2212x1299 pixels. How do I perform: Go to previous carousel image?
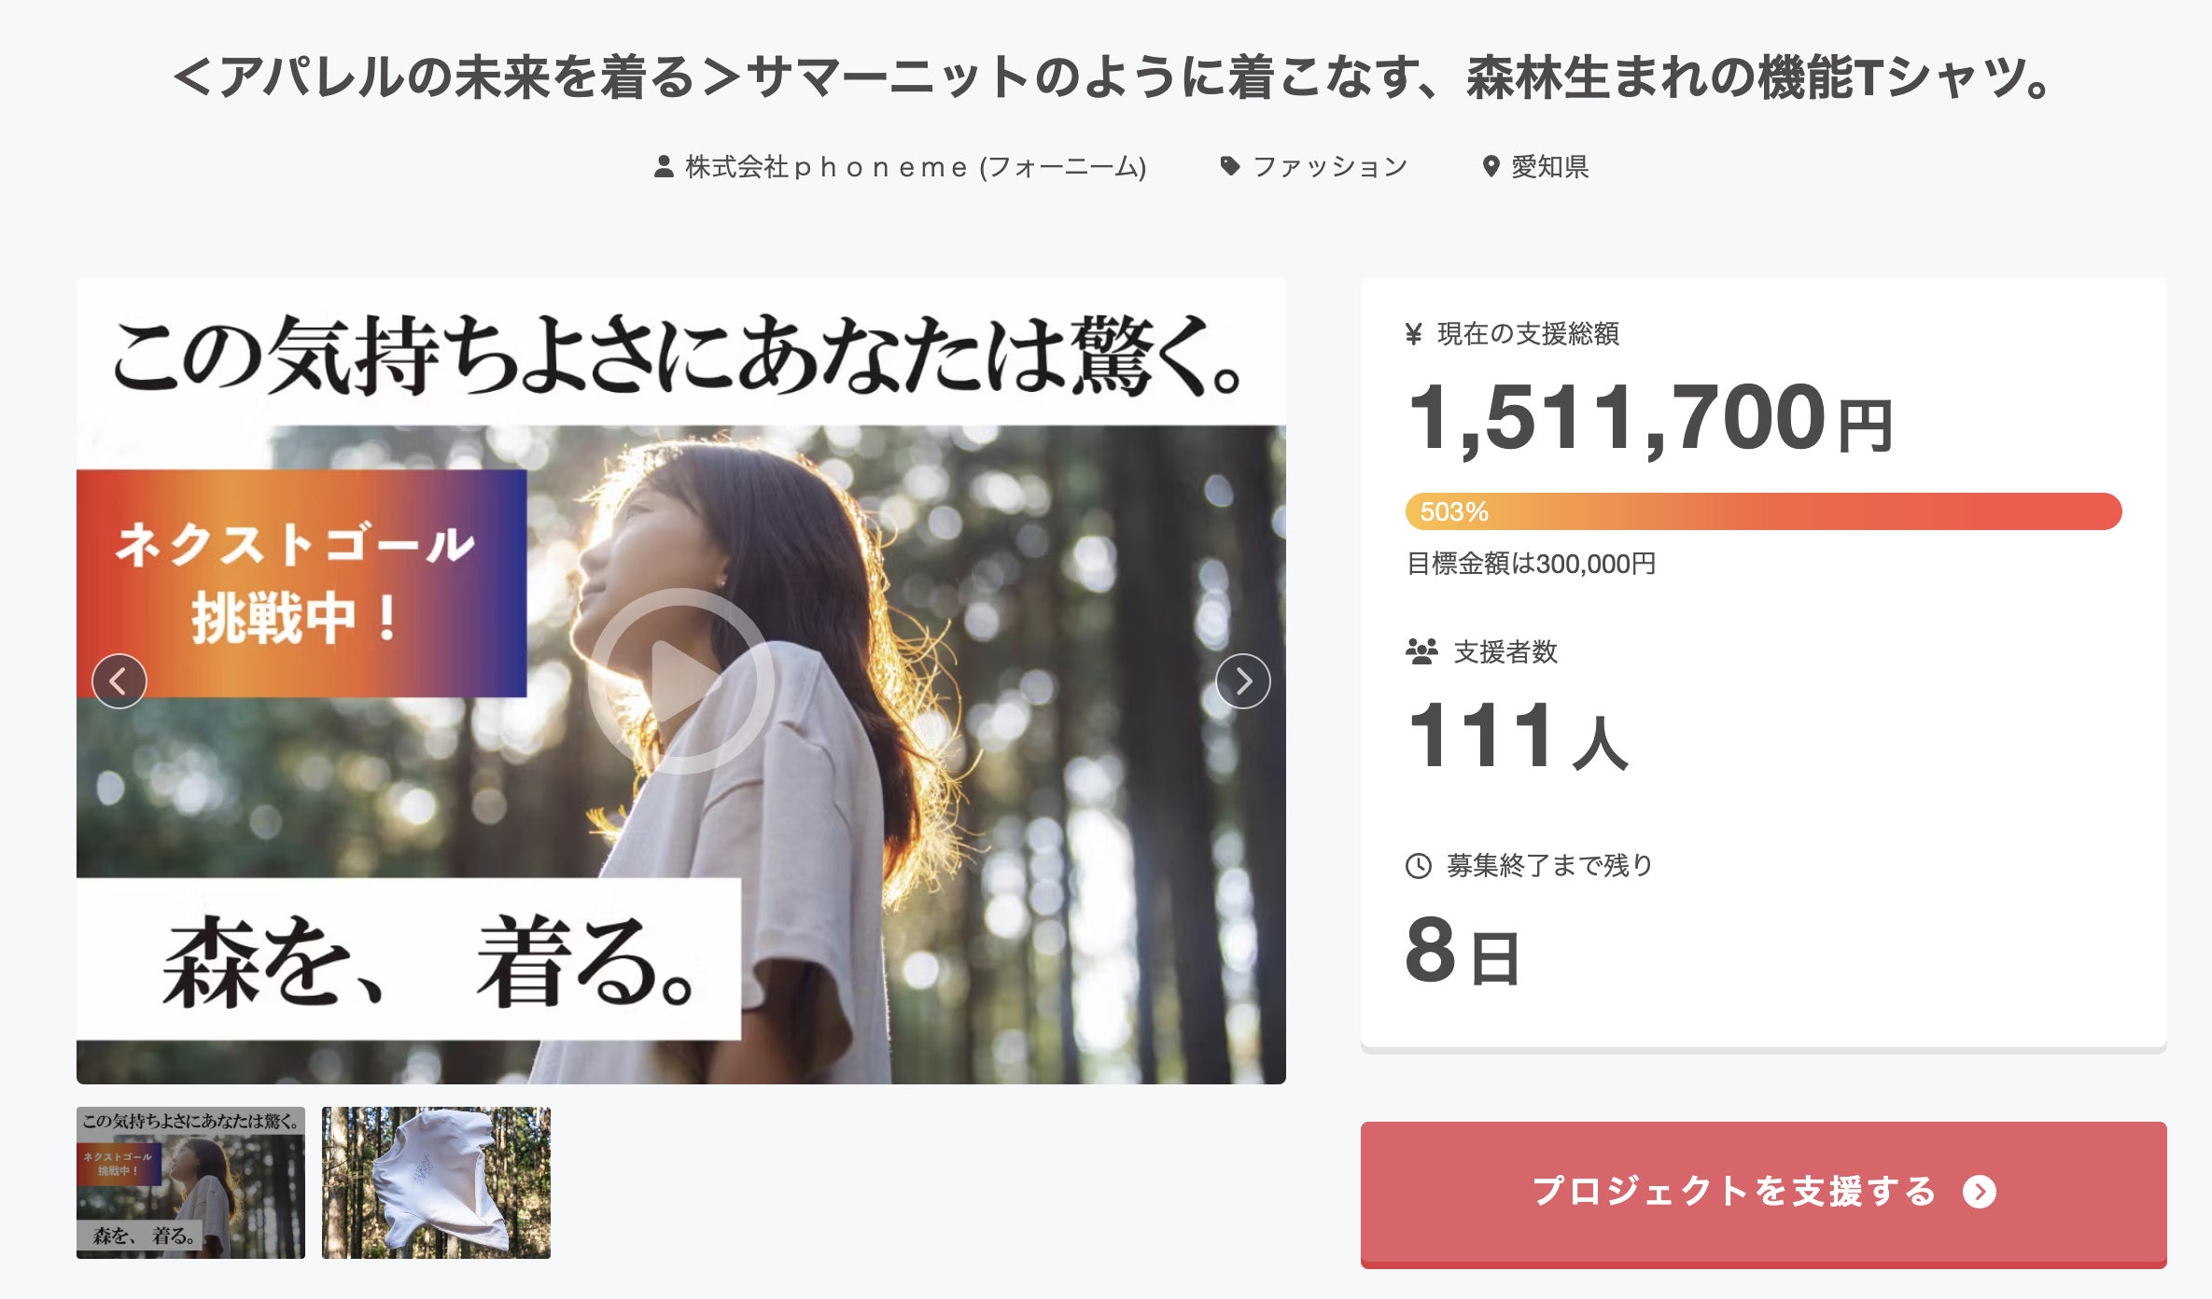[119, 681]
